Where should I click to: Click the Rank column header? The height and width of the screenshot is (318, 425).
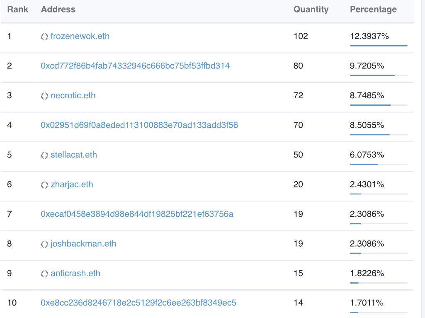coord(17,9)
